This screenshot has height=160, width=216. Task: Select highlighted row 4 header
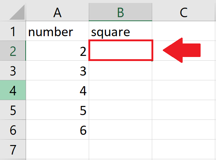click(13, 90)
